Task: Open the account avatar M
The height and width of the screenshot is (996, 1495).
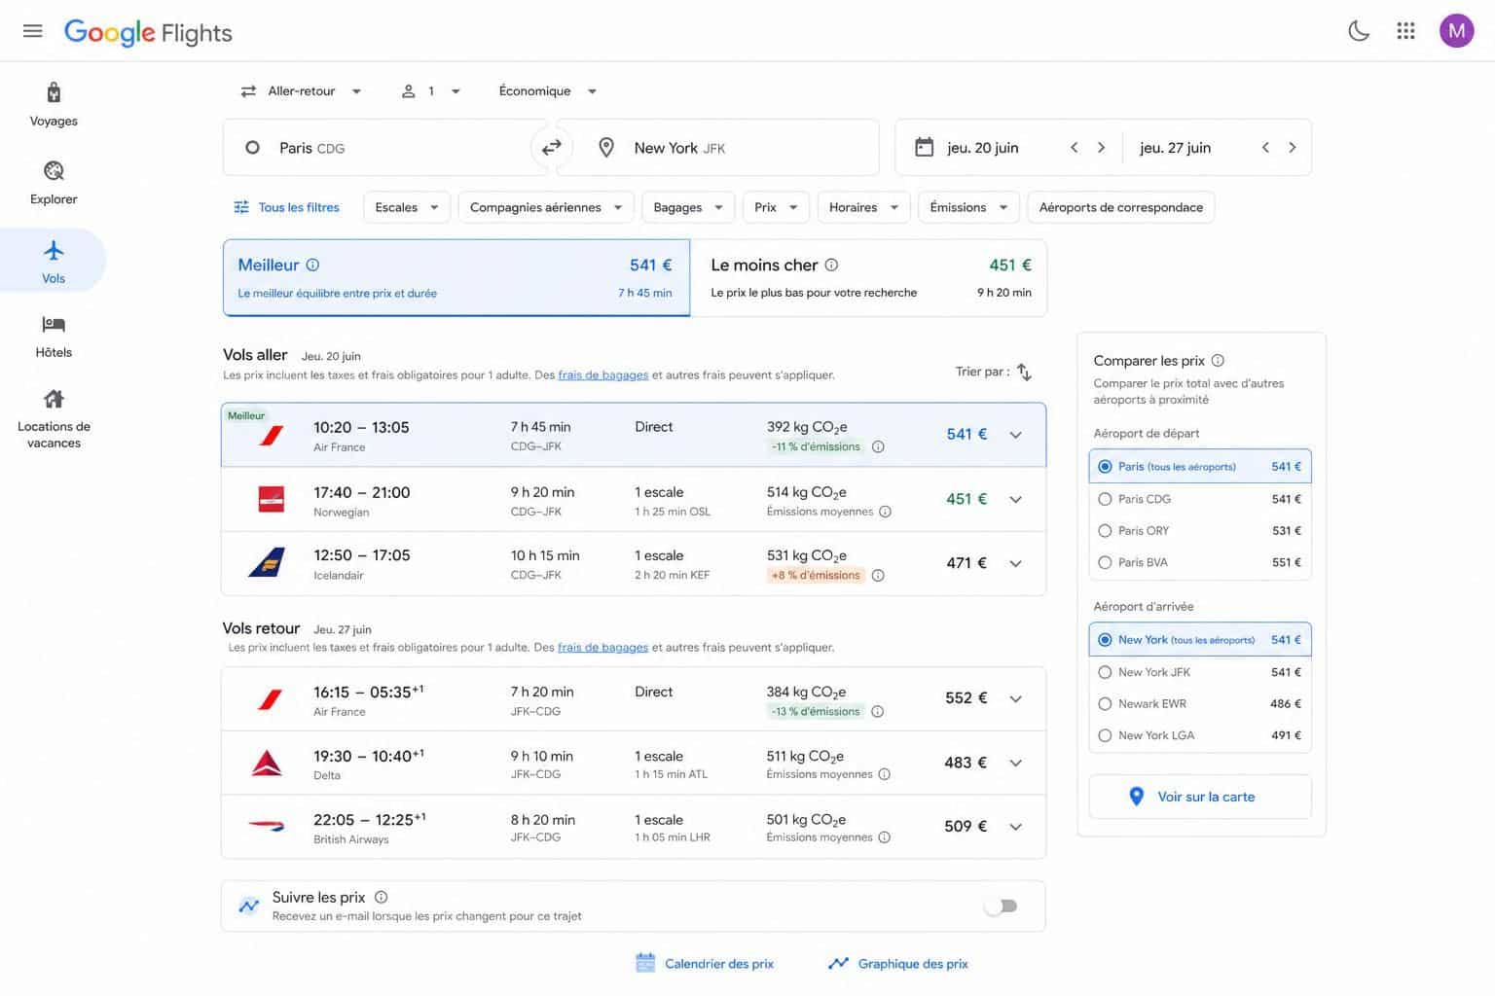Action: point(1456,31)
